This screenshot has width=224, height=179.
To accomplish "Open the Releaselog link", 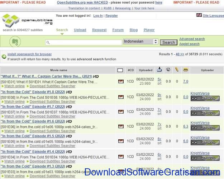I will click(123, 8).
